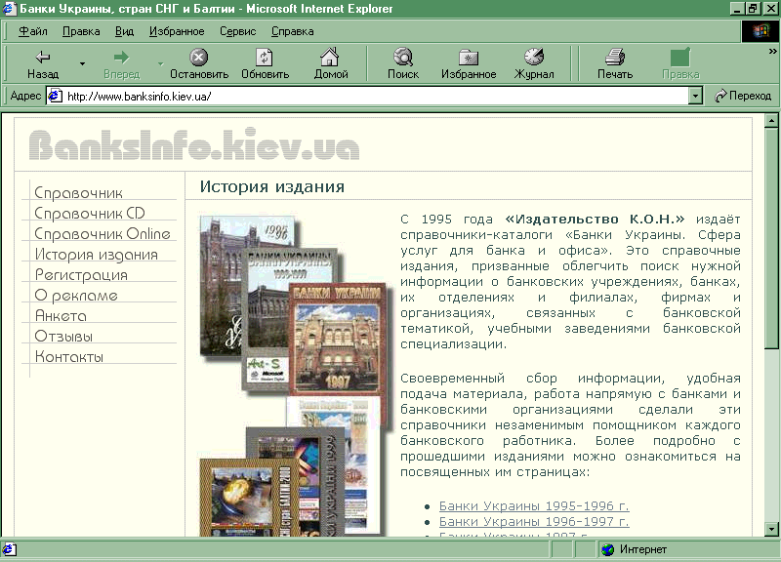Click the Печать (Print) toolbar icon
This screenshot has height=562, width=781.
(x=614, y=58)
